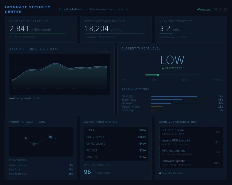Click the Intel marker on the geo map
Image resolution: width=232 pixels, height=185 pixels.
click(x=33, y=144)
